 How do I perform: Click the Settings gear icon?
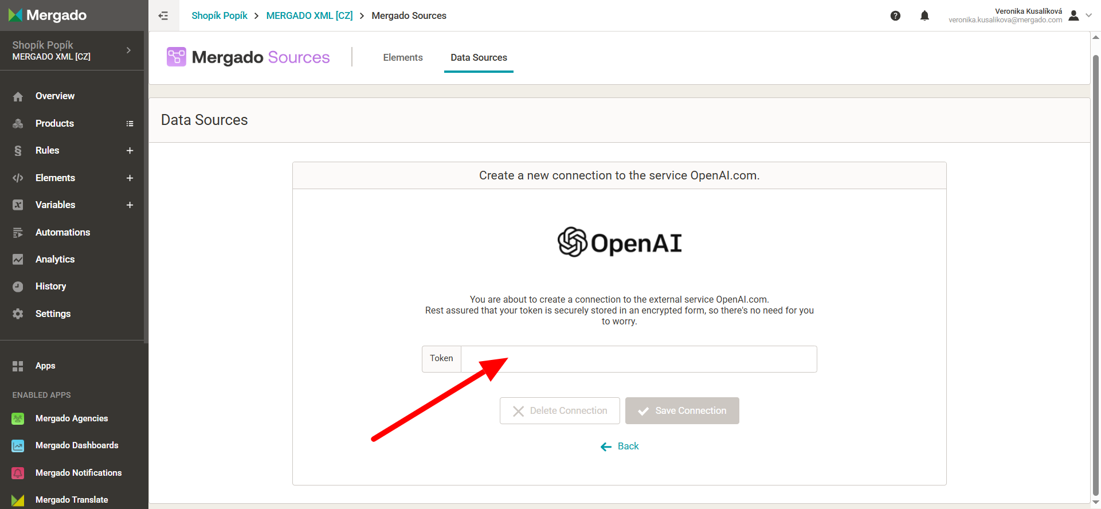pos(18,314)
